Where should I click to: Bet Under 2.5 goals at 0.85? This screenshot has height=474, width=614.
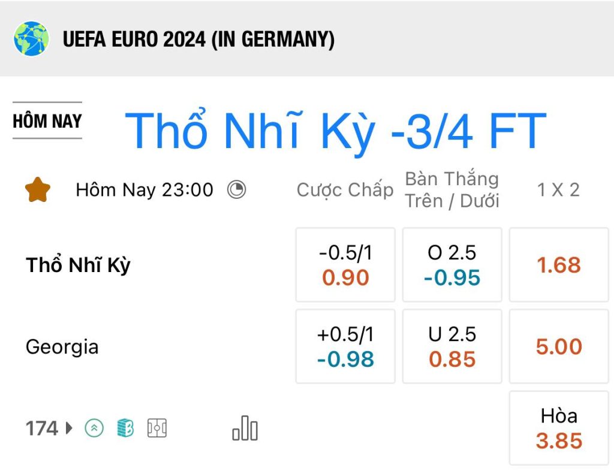coord(452,346)
